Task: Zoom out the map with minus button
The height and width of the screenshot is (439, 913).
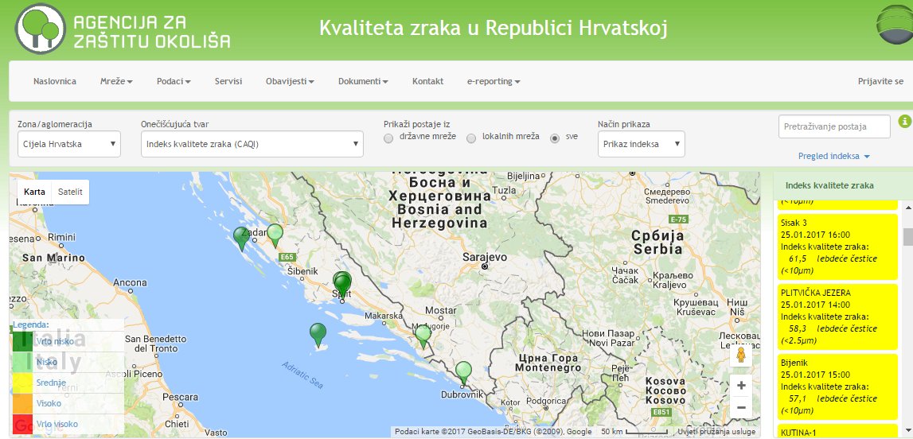Action: (x=741, y=408)
